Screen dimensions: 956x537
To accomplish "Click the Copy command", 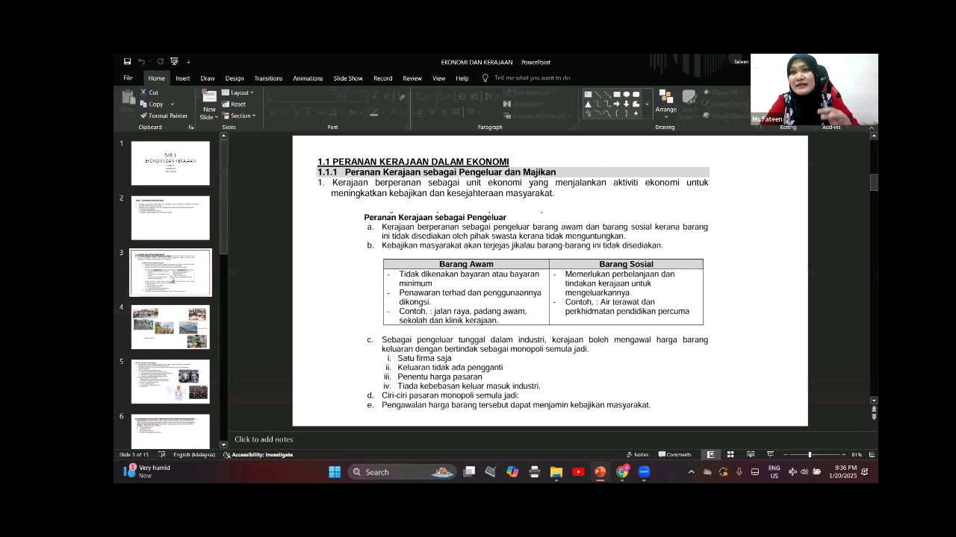I will 152,104.
